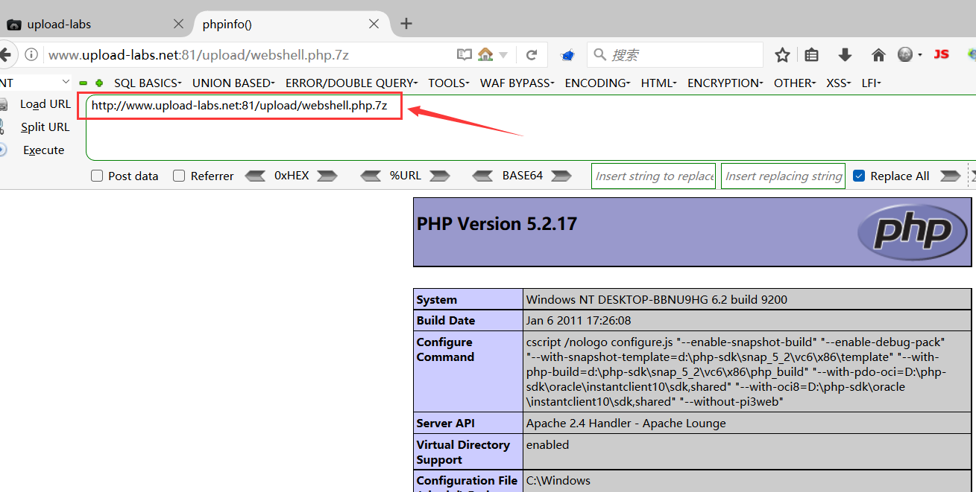Bookmark this page with the star icon
Image resolution: width=976 pixels, height=492 pixels.
tap(782, 54)
